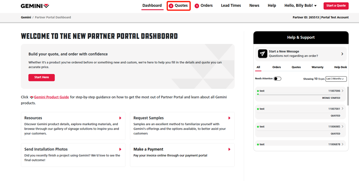
Task: Click the red arrow on Resources card
Action: pyautogui.click(x=120, y=118)
